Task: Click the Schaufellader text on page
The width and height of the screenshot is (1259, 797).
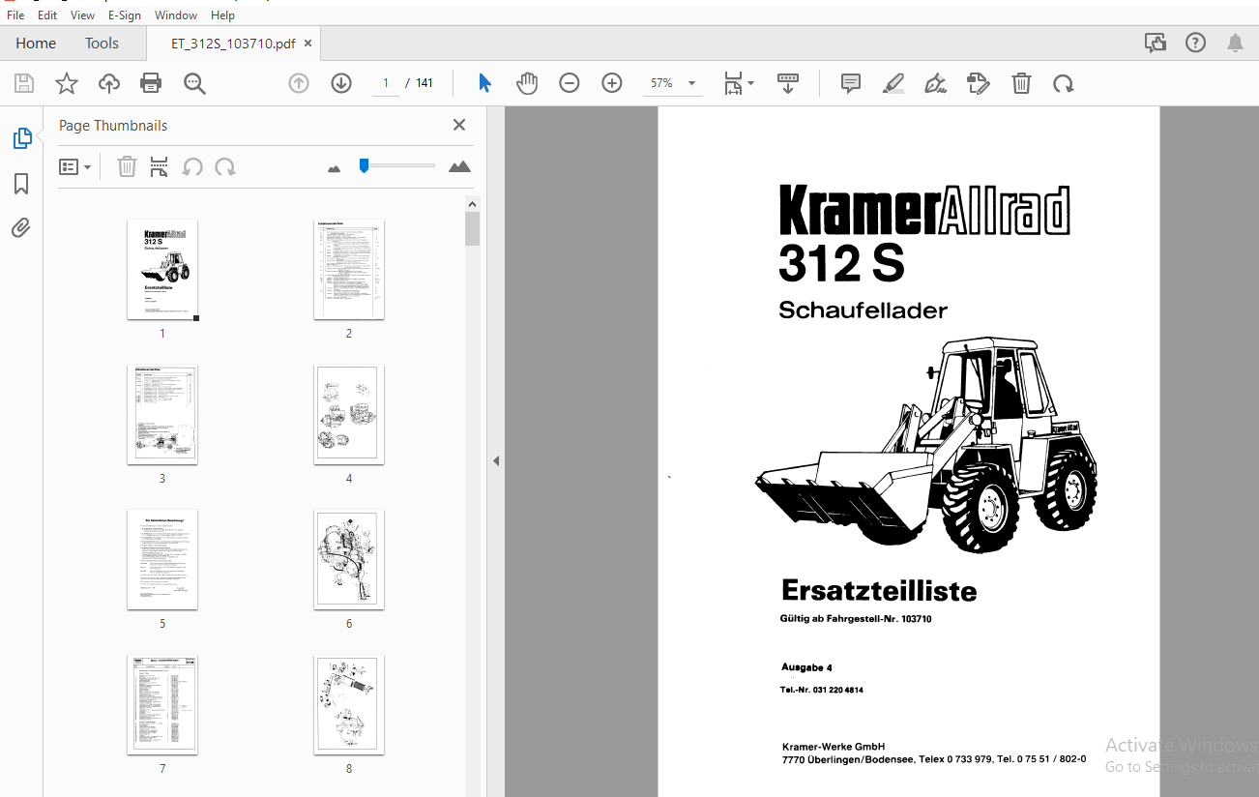Action: (x=863, y=310)
